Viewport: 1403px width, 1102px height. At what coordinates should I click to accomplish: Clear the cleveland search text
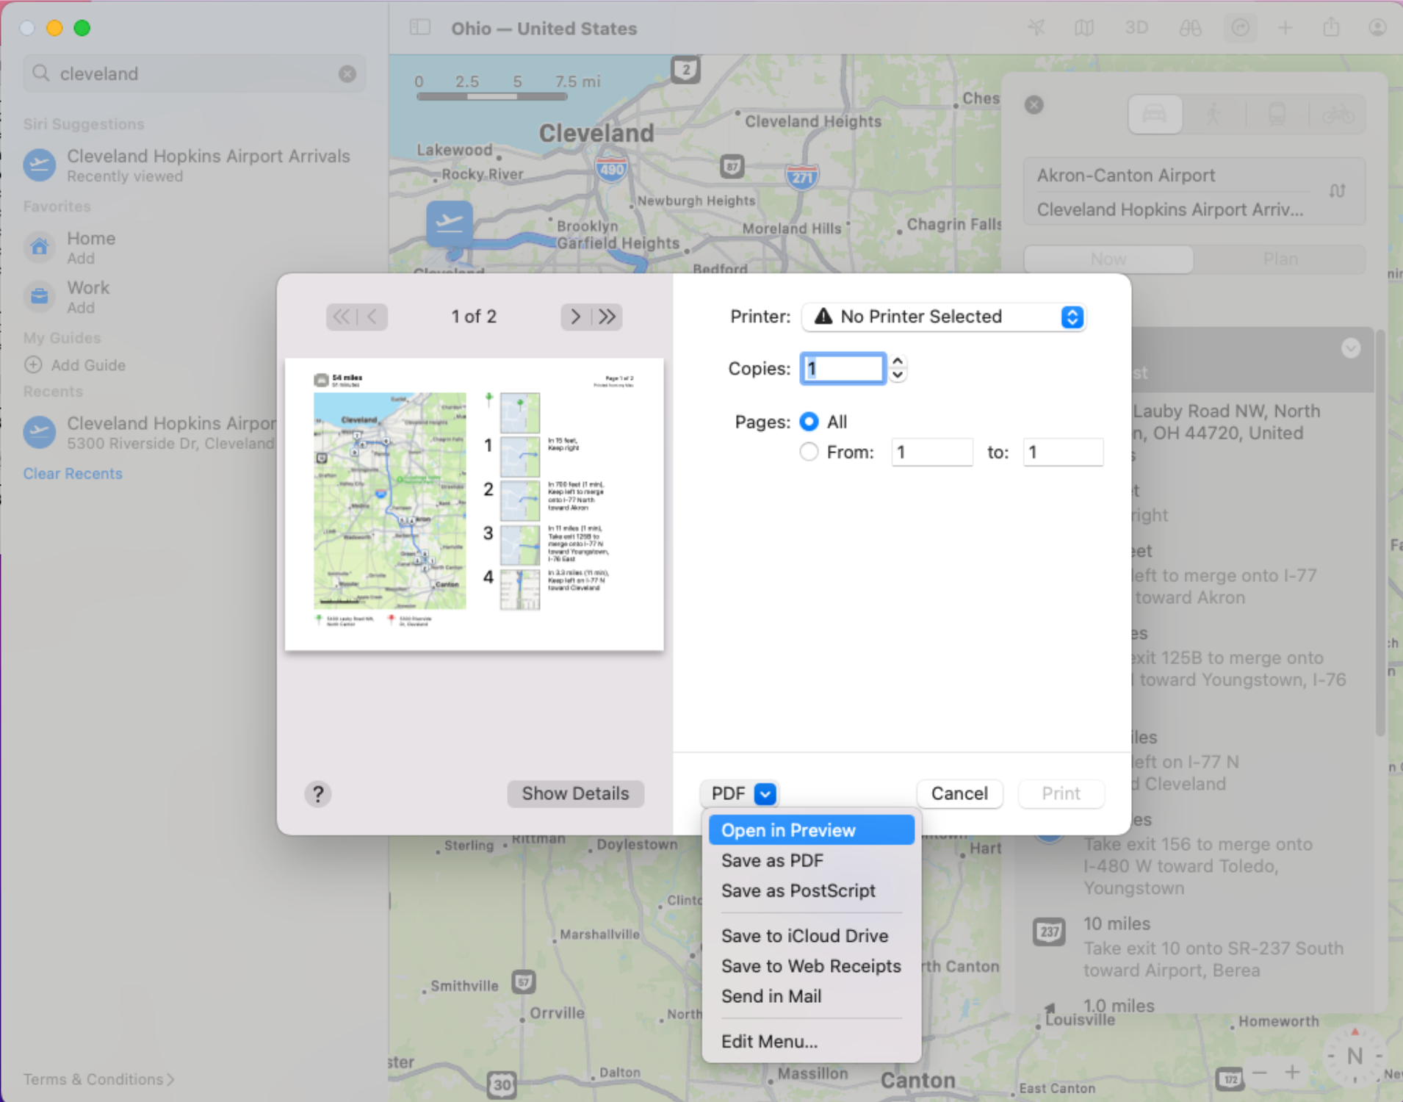tap(347, 73)
